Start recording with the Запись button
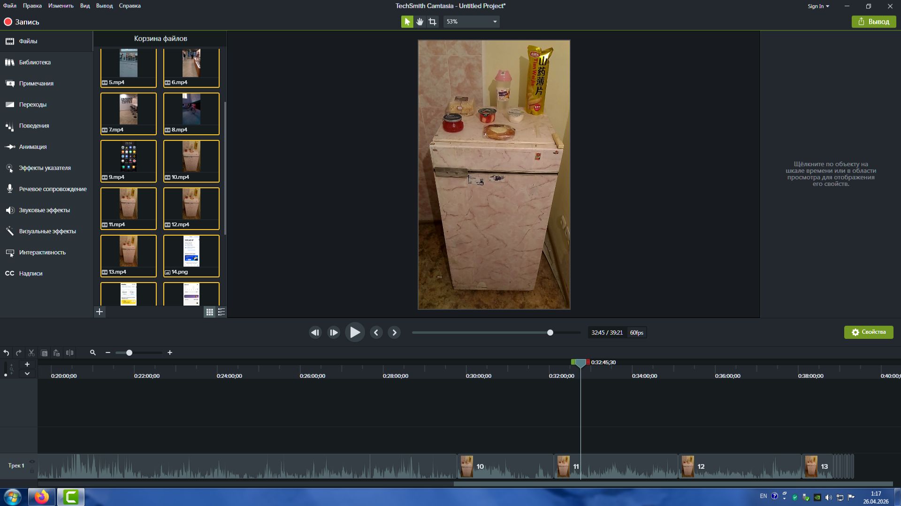This screenshot has width=901, height=506. coord(22,22)
